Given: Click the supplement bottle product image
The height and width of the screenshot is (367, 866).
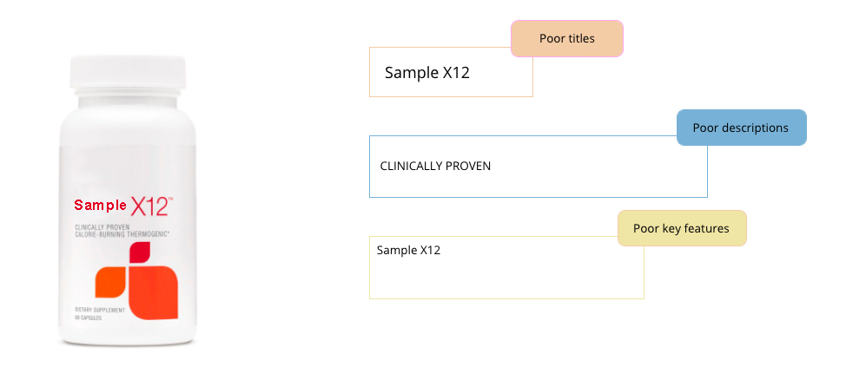Looking at the screenshot, I should point(128,201).
